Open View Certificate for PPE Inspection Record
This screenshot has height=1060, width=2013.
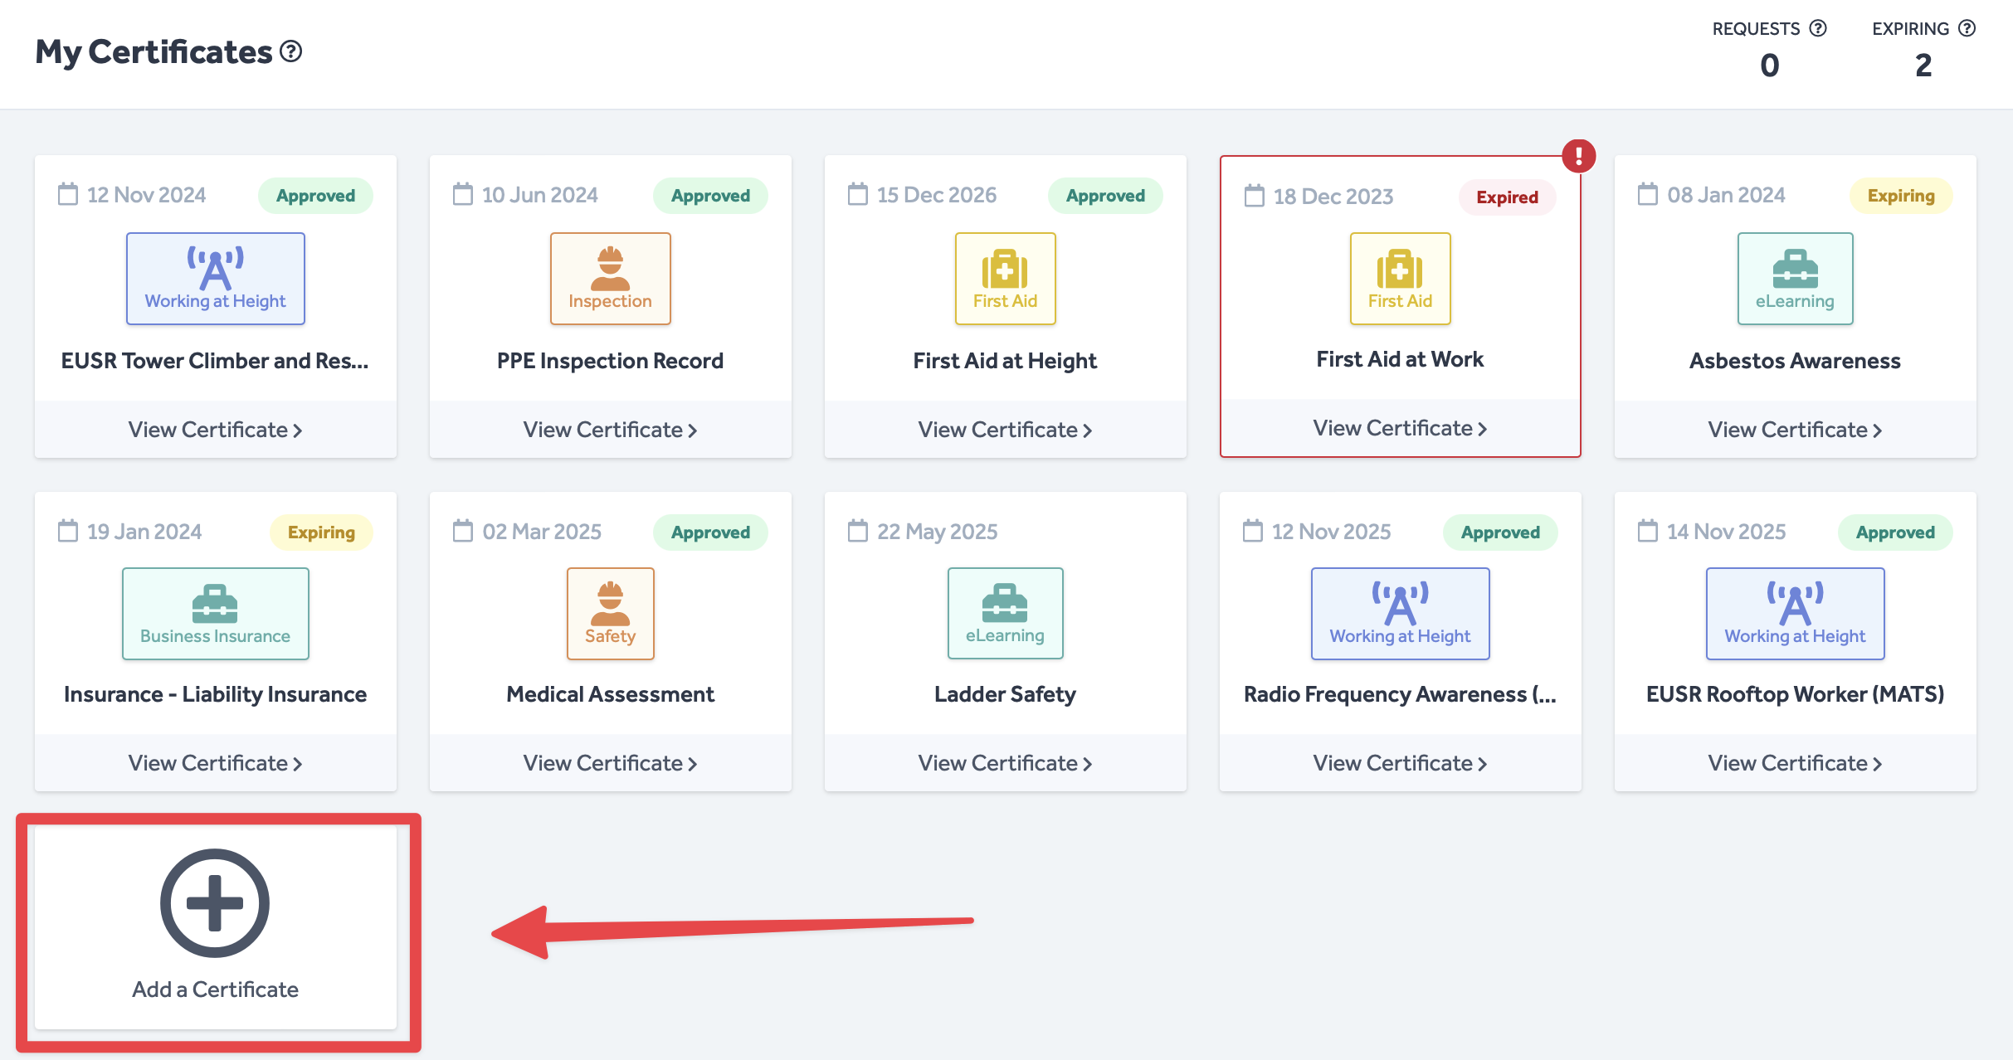click(x=610, y=430)
